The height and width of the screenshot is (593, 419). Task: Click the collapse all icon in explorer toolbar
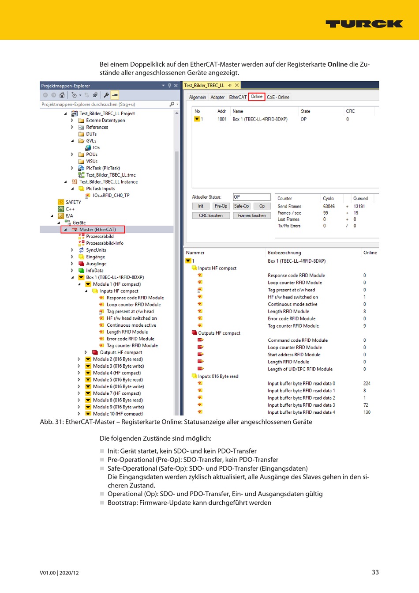95,95
